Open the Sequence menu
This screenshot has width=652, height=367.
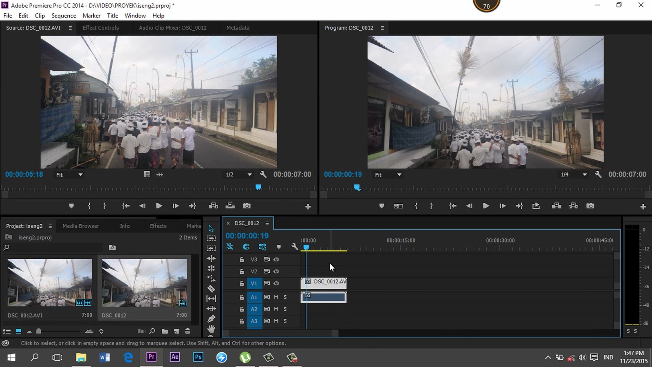pyautogui.click(x=64, y=15)
